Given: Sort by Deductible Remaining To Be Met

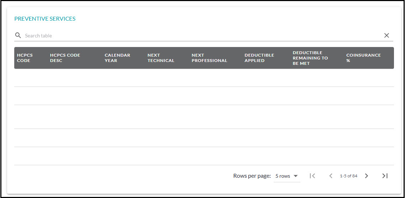Looking at the screenshot, I should tap(310, 58).
